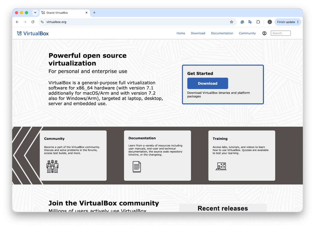Screen dimensions: 315x228
Task: Open a new browser tab with plus
Action: [x=94, y=13]
